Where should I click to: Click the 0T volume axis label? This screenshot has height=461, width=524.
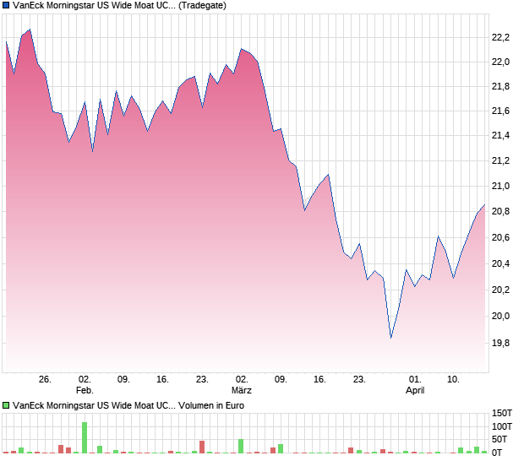point(497,453)
